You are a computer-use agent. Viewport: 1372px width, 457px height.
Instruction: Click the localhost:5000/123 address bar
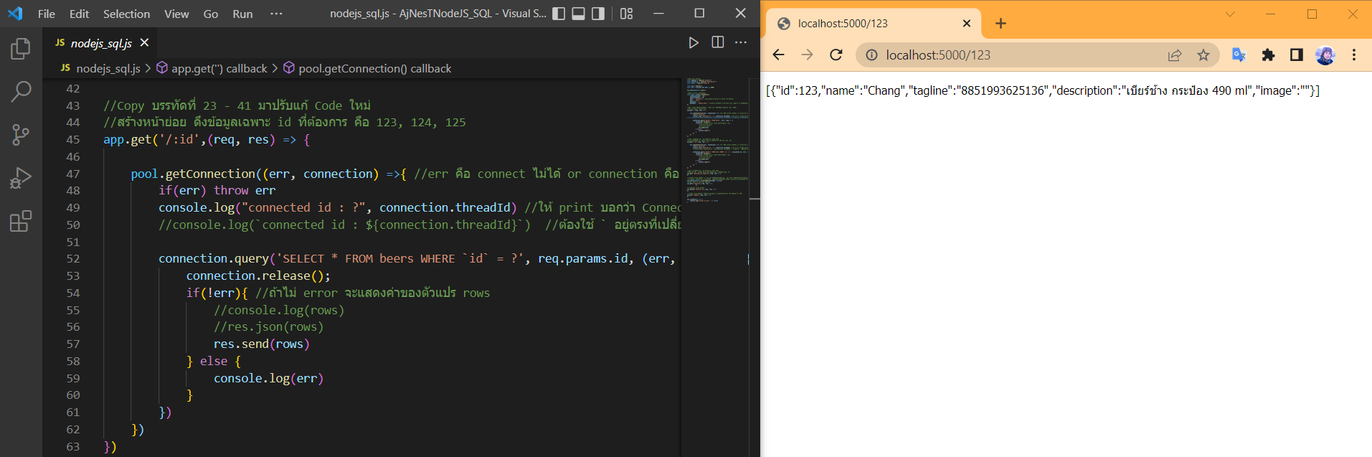click(1004, 55)
